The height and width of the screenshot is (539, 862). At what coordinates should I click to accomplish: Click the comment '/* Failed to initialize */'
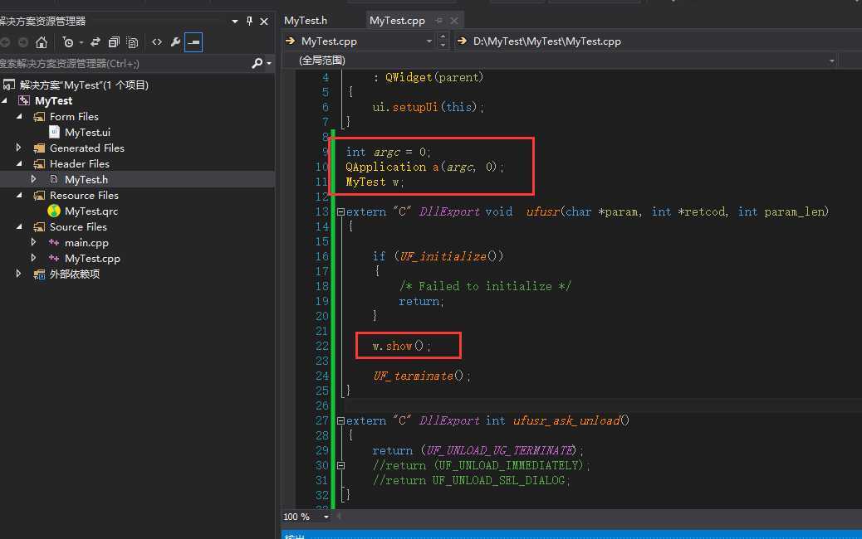point(485,286)
